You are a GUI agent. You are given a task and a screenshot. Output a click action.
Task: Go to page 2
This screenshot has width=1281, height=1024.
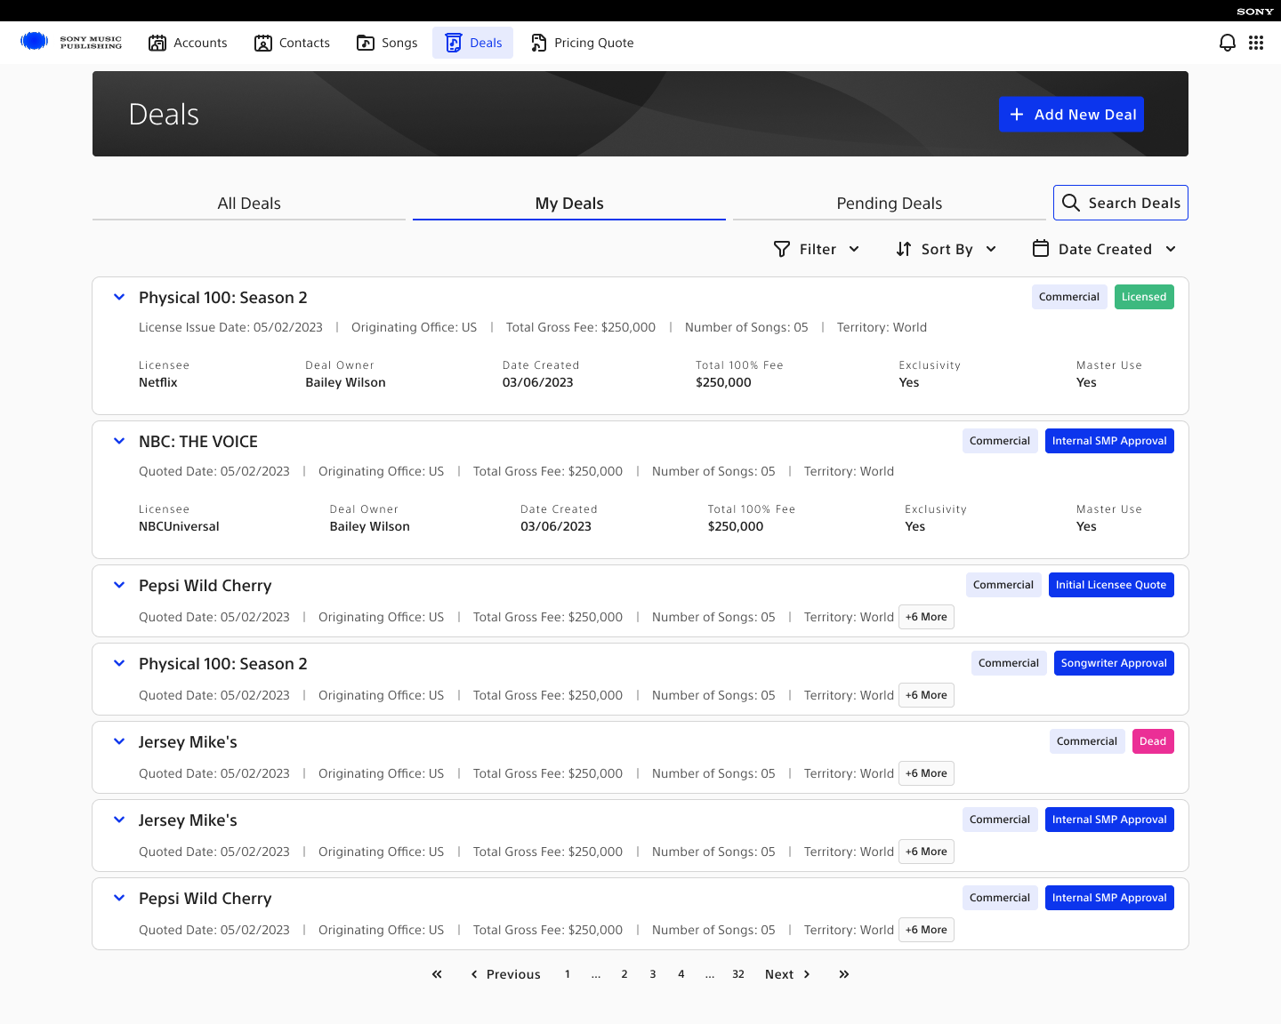(x=624, y=974)
